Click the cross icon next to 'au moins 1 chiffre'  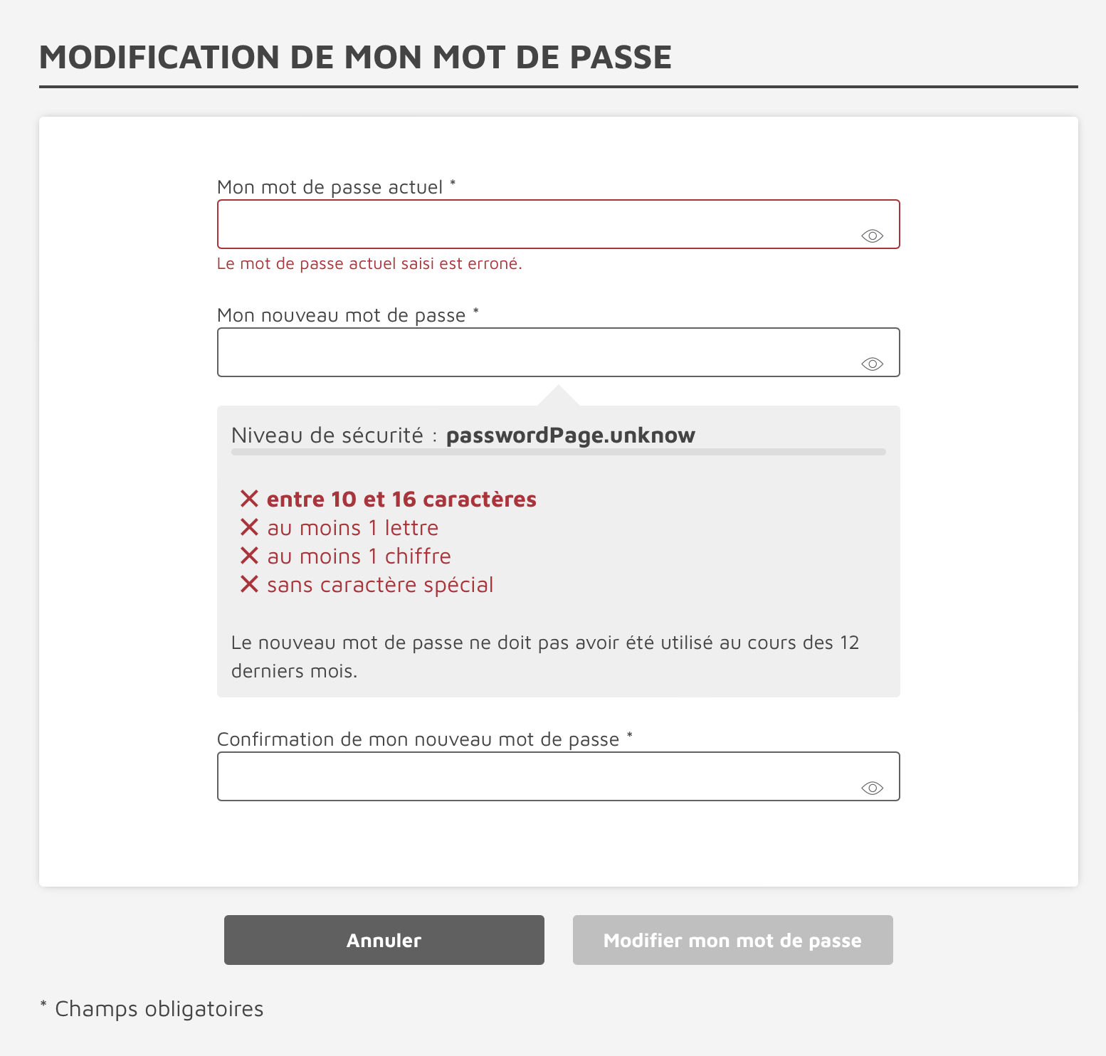(x=249, y=556)
